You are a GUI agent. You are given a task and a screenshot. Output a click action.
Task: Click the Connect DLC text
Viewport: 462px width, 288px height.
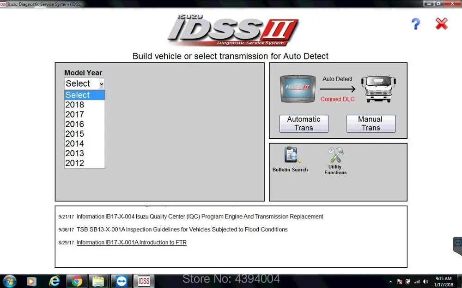click(x=337, y=100)
